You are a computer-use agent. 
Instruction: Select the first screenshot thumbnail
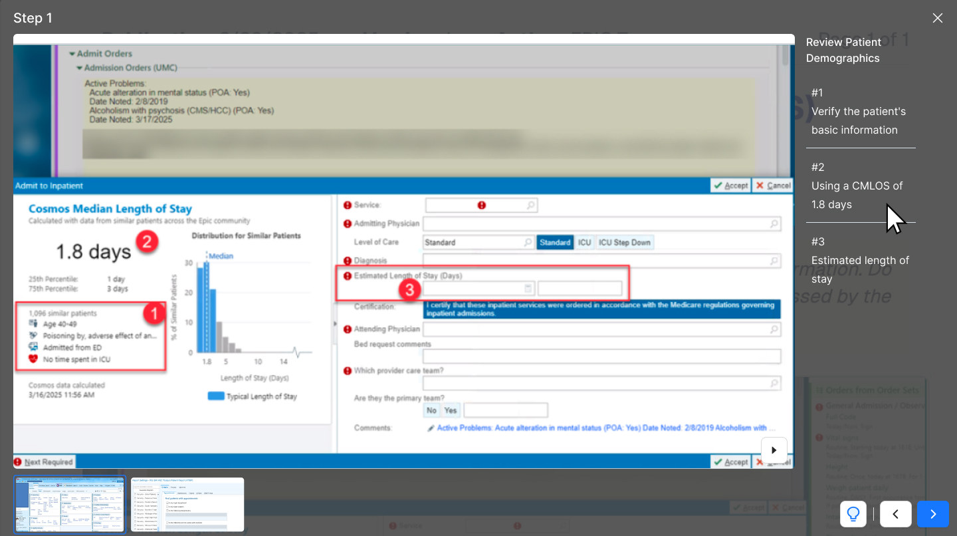(x=70, y=504)
